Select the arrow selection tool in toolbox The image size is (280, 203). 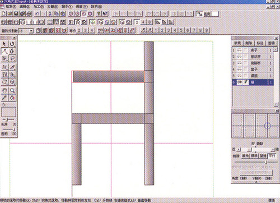coord(4,44)
